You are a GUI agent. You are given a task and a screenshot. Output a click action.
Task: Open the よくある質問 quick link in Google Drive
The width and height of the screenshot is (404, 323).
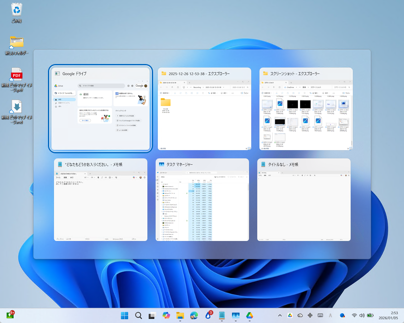[122, 130]
